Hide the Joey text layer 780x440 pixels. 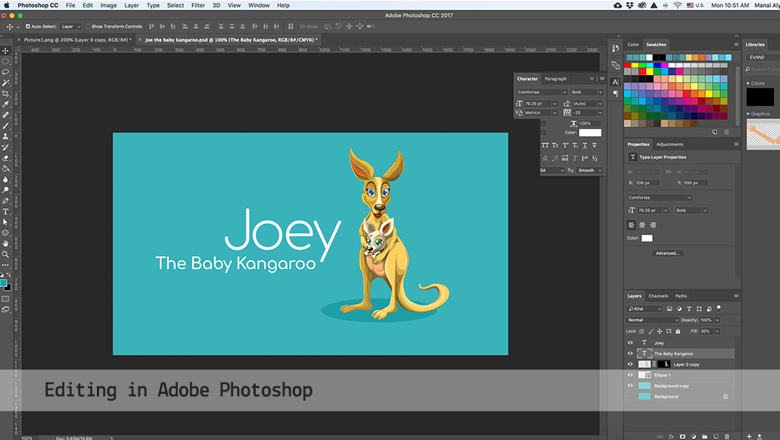point(630,342)
